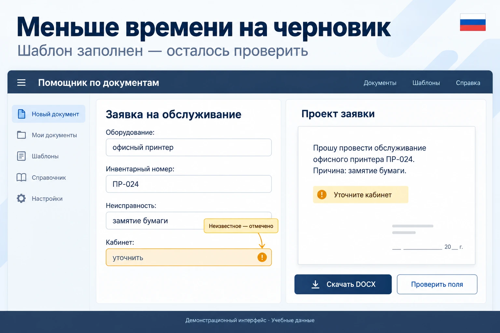Click the Скачать DOCX button

point(343,284)
